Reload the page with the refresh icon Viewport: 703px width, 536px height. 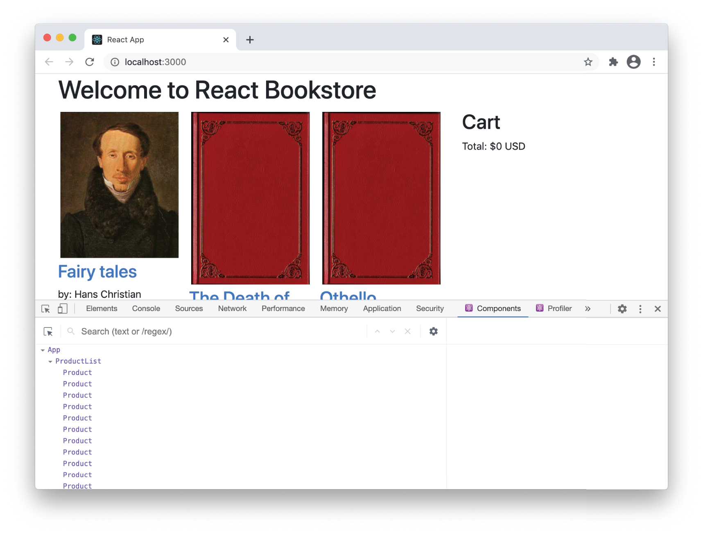point(90,62)
